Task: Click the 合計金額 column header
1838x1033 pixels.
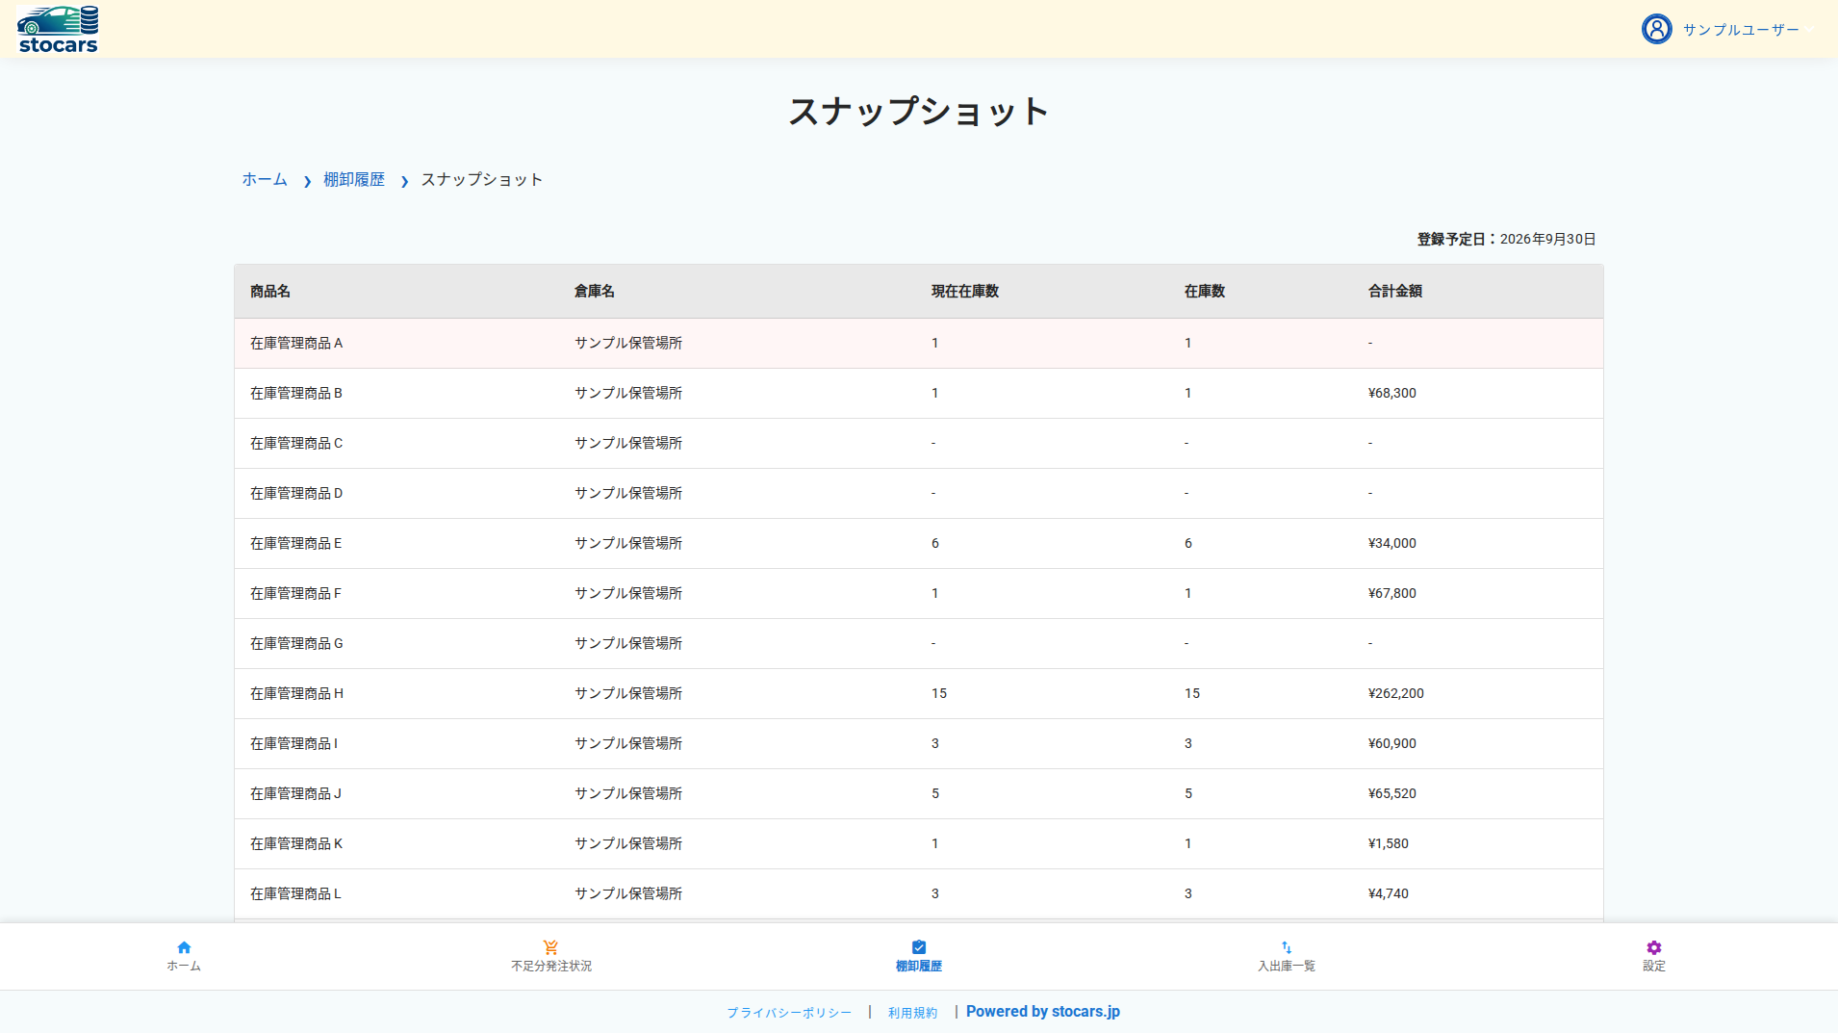Action: [x=1395, y=291]
